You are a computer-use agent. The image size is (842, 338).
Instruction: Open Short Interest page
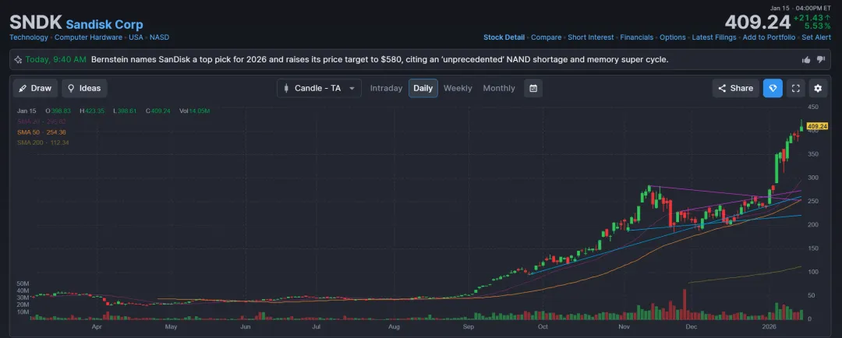pos(591,37)
